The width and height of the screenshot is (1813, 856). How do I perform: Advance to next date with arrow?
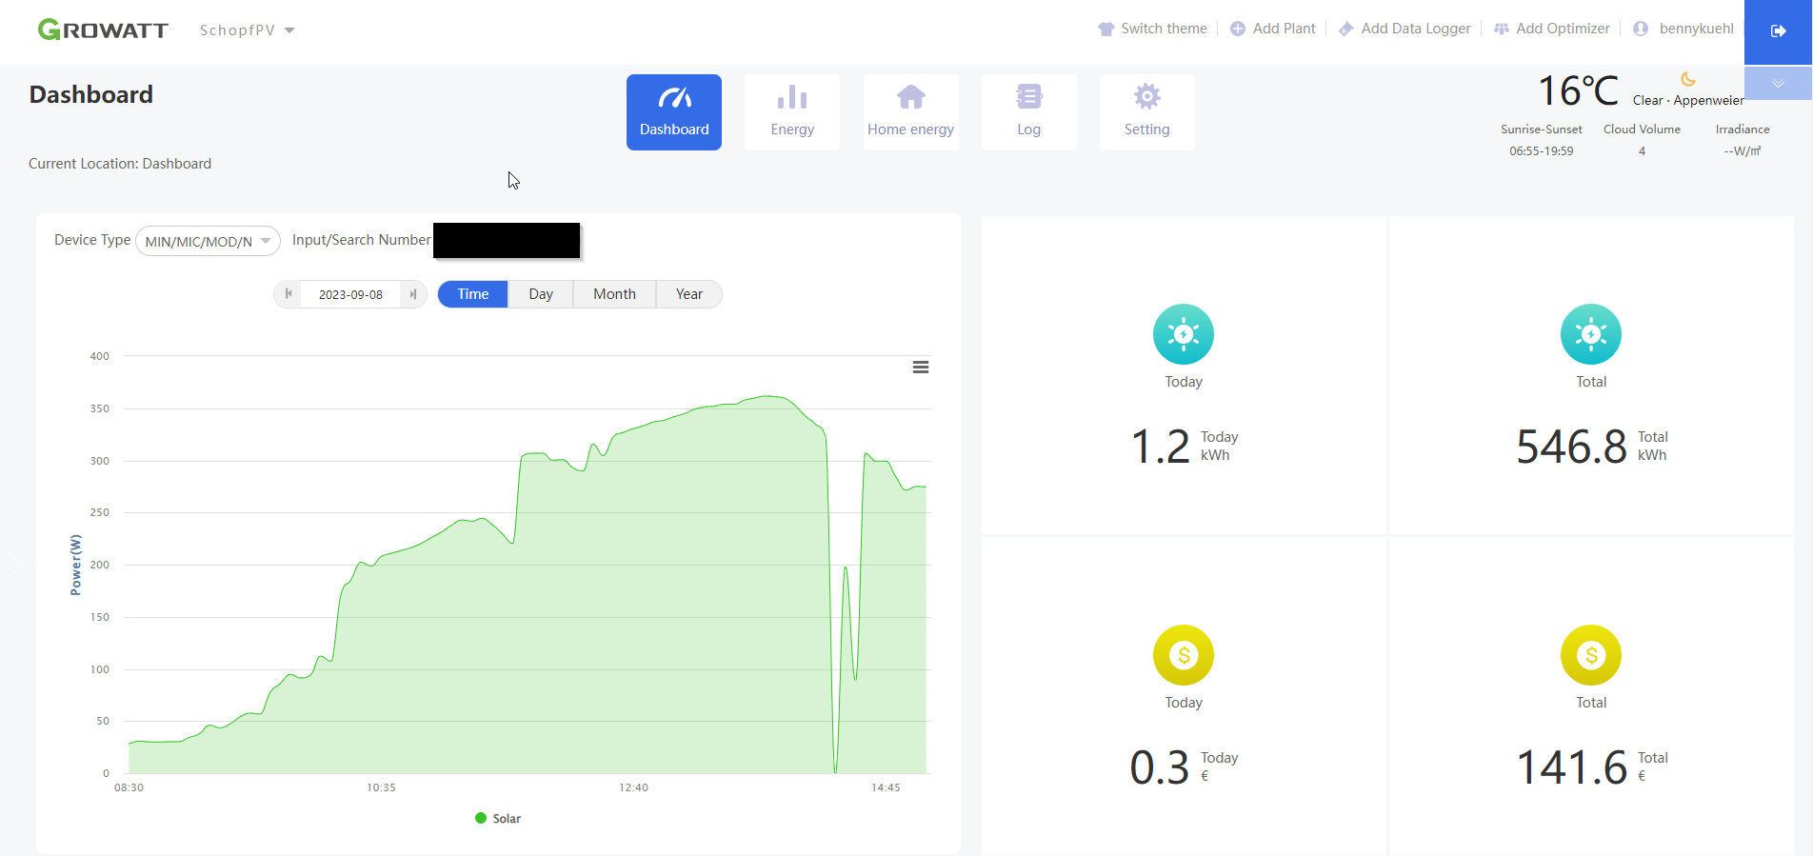point(413,294)
